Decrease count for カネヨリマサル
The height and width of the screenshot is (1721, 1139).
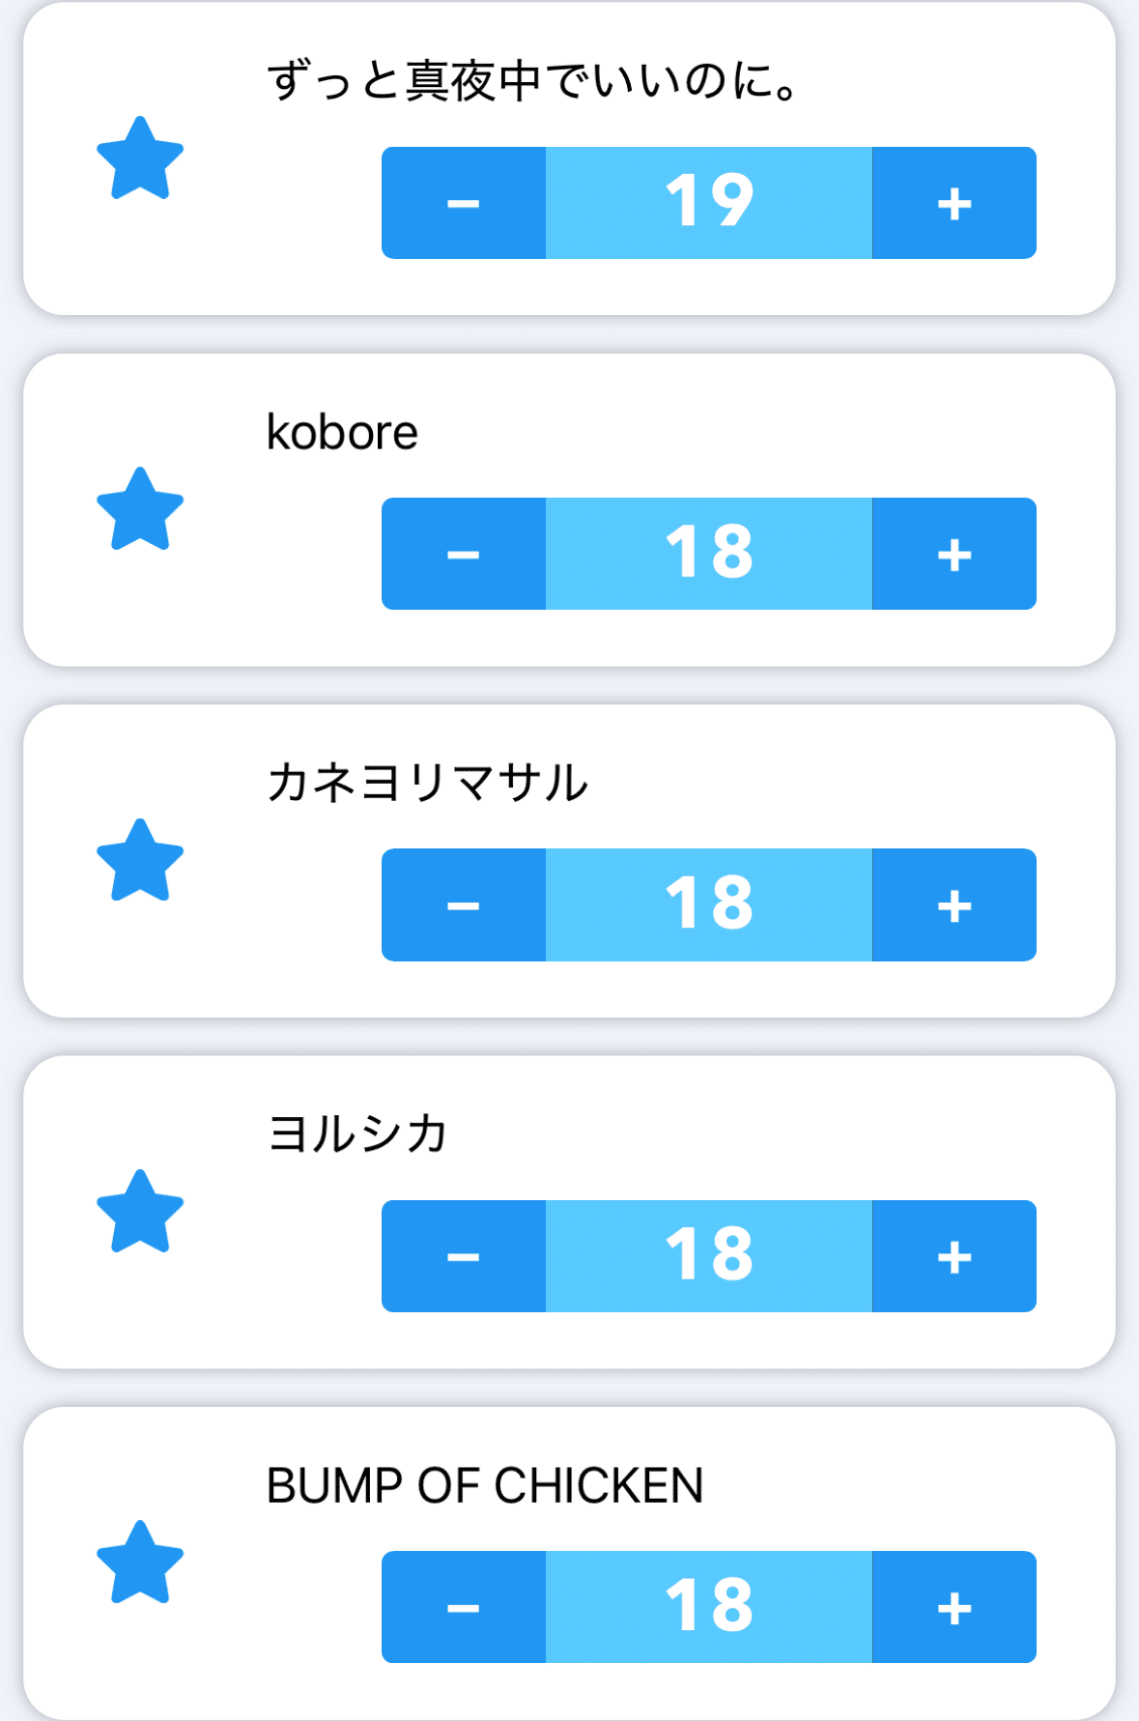pyautogui.click(x=464, y=904)
